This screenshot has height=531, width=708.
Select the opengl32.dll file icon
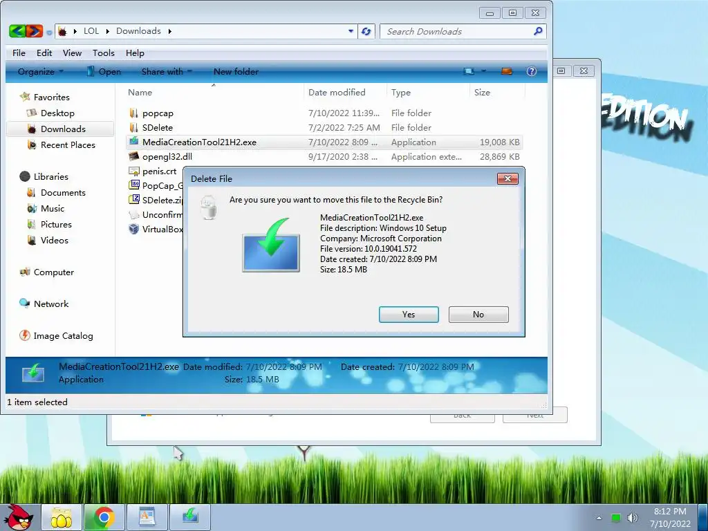pos(133,156)
